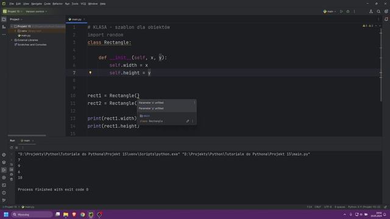Open editor tabs options menu

378,19
